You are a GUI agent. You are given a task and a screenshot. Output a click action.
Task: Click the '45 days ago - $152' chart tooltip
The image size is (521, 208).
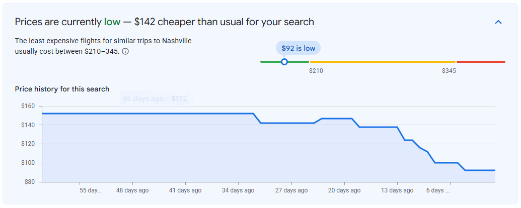point(155,98)
